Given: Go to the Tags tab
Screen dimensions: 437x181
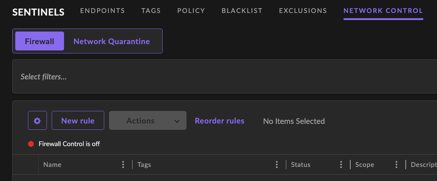Looking at the screenshot, I should point(151,11).
